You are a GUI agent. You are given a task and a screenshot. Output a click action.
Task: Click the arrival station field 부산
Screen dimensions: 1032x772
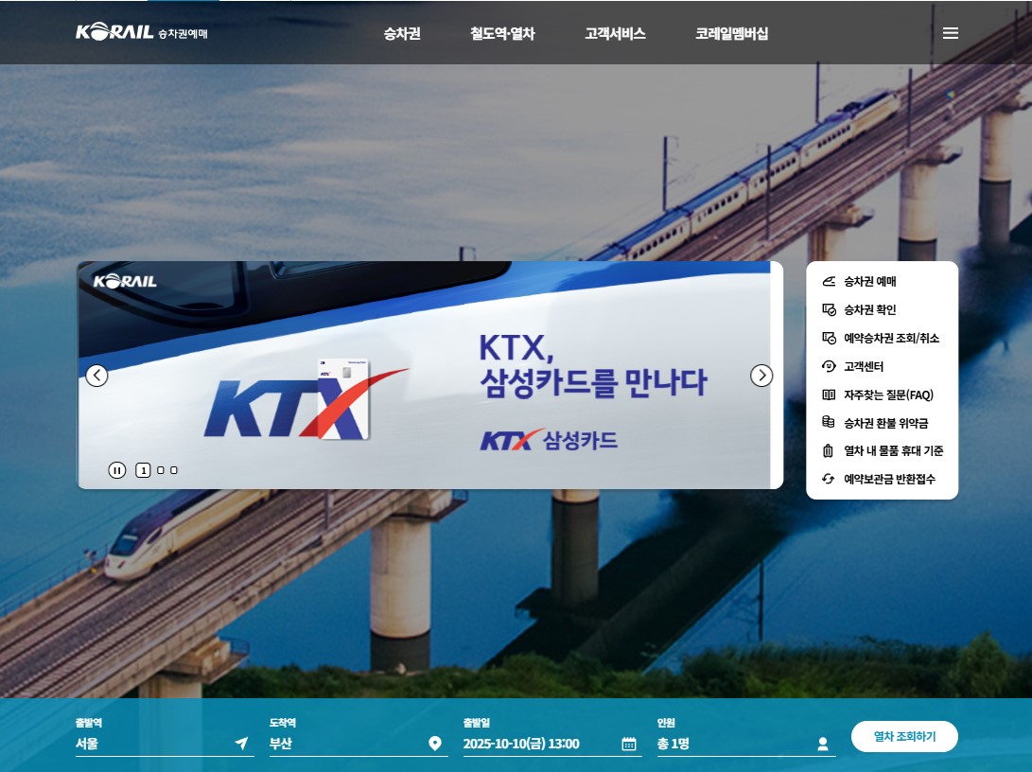click(x=359, y=744)
